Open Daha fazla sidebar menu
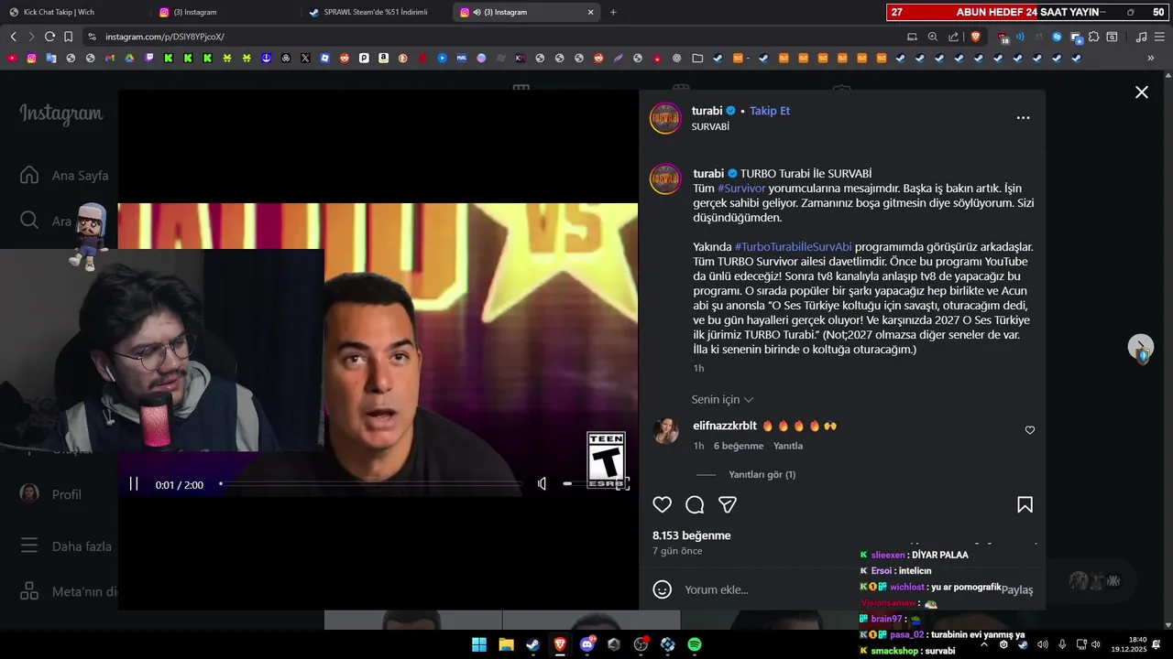The image size is (1173, 659). coord(66,546)
